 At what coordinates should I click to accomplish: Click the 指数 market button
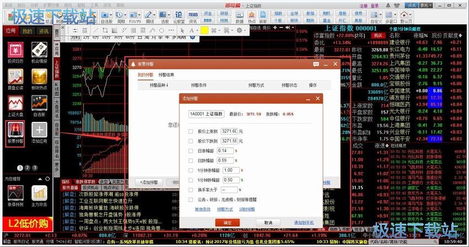[278, 13]
